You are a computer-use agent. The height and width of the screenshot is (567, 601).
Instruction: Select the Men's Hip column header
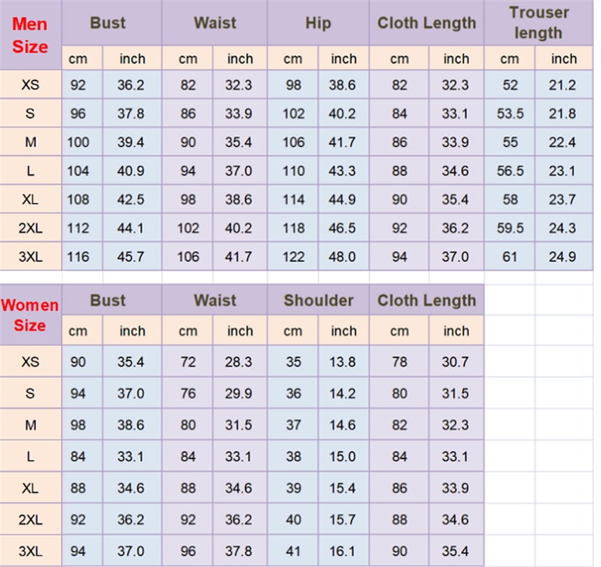click(x=318, y=23)
